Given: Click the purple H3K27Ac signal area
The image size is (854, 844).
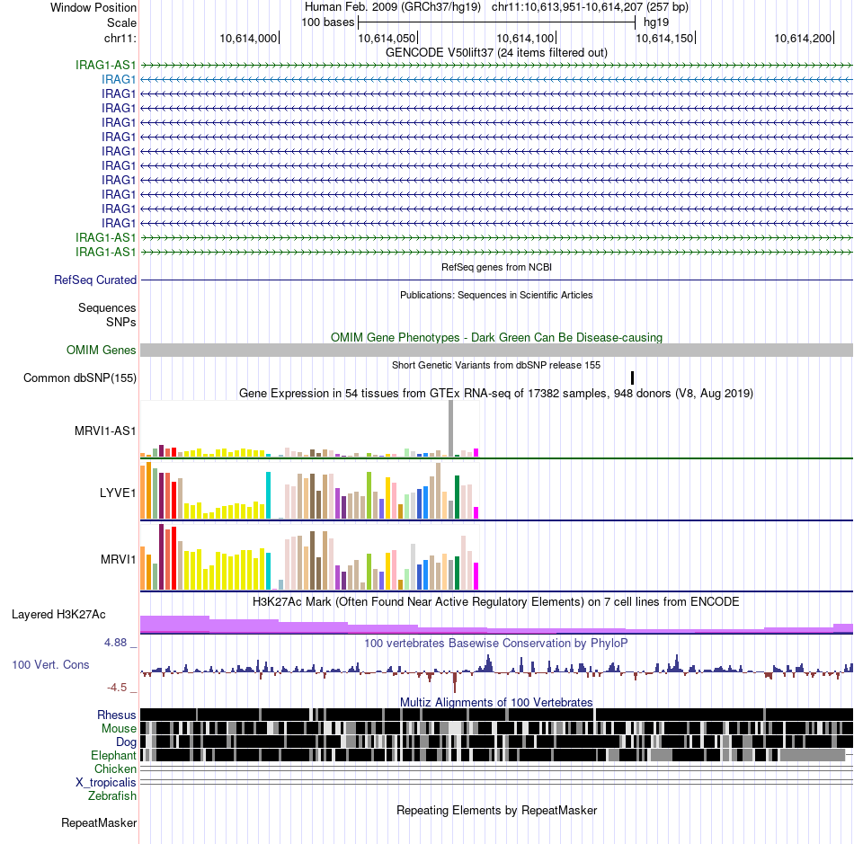Looking at the screenshot, I should [x=497, y=625].
